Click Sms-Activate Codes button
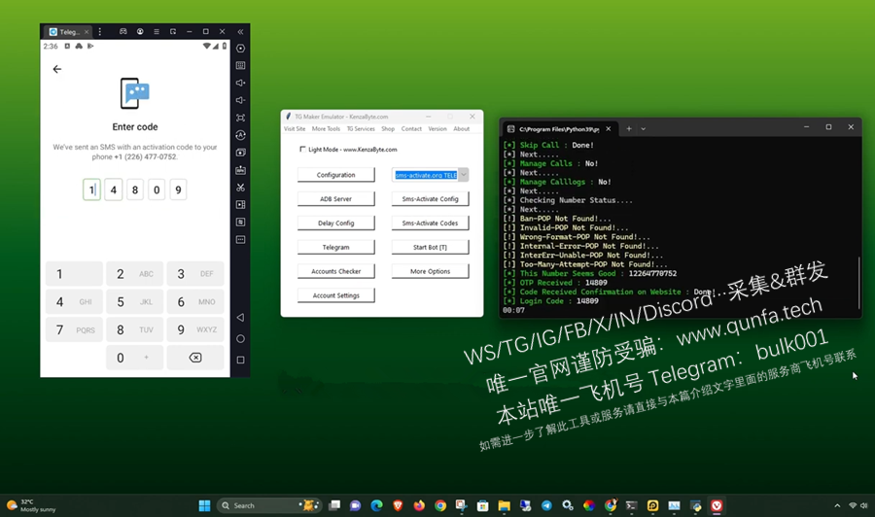The width and height of the screenshot is (875, 517). click(x=431, y=223)
